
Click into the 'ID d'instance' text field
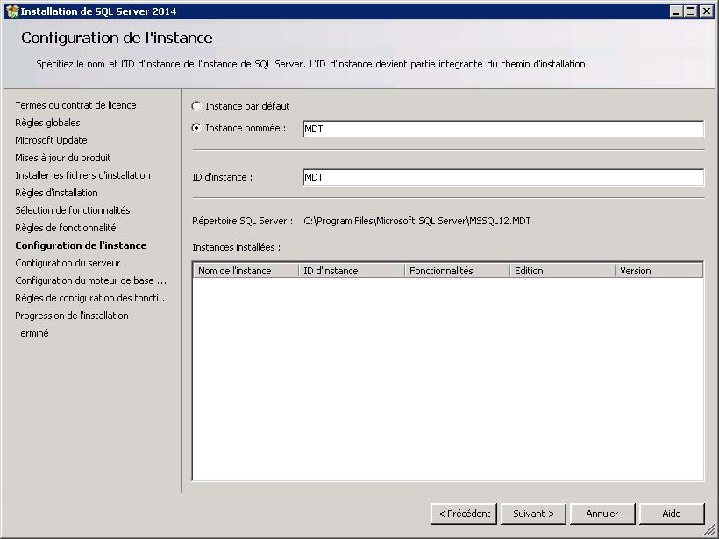(x=503, y=177)
